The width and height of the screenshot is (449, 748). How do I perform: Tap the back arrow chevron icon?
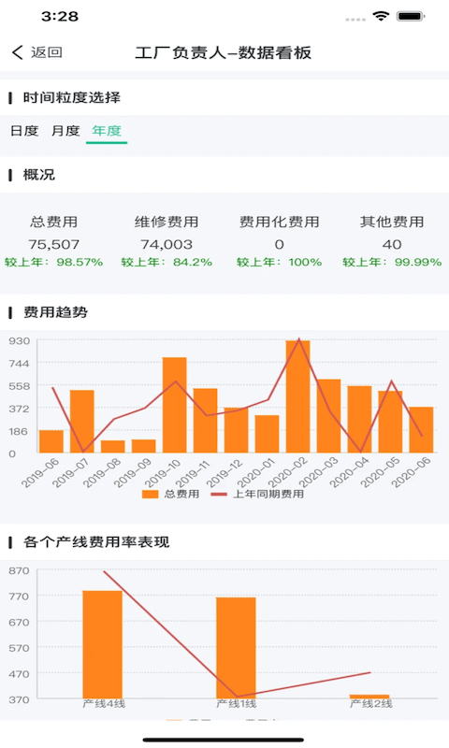[x=18, y=52]
